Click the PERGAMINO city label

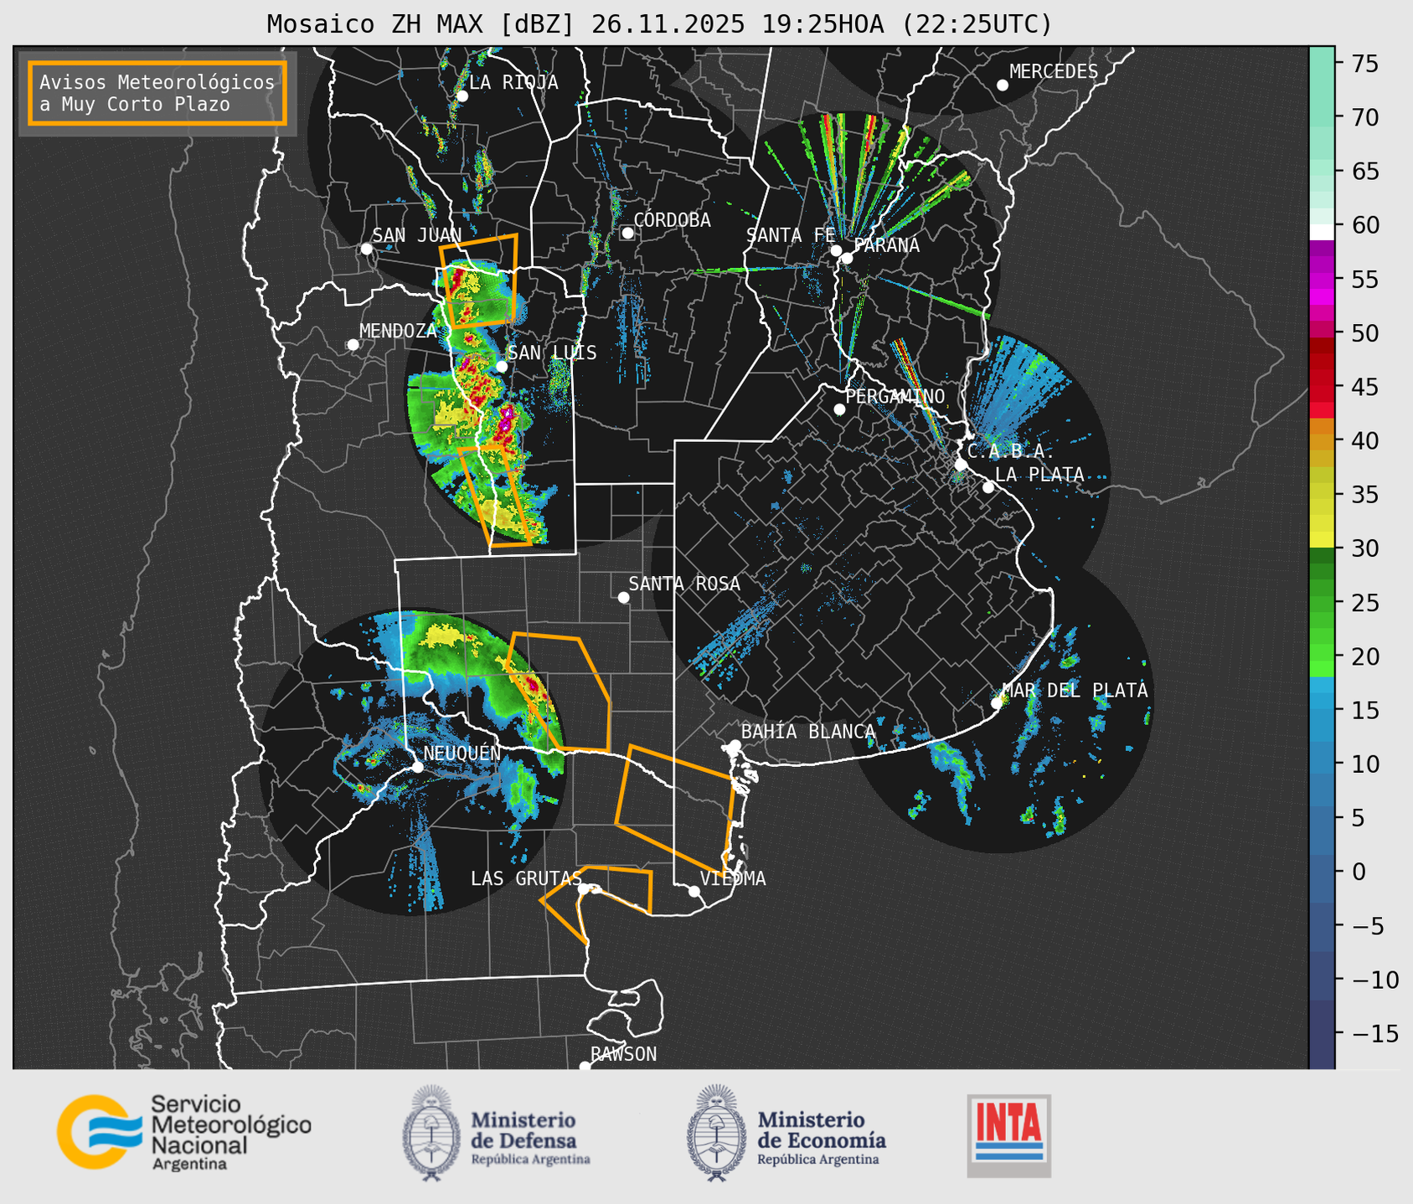[x=895, y=396]
